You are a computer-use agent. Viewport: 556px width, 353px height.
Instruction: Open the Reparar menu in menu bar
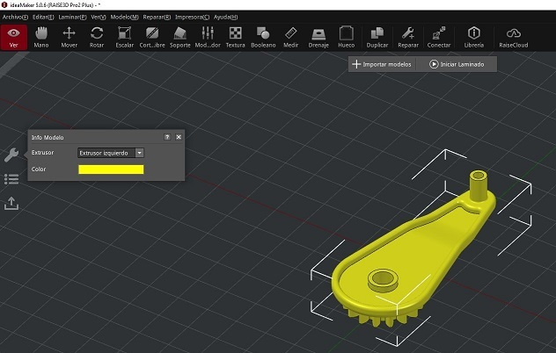pyautogui.click(x=157, y=17)
